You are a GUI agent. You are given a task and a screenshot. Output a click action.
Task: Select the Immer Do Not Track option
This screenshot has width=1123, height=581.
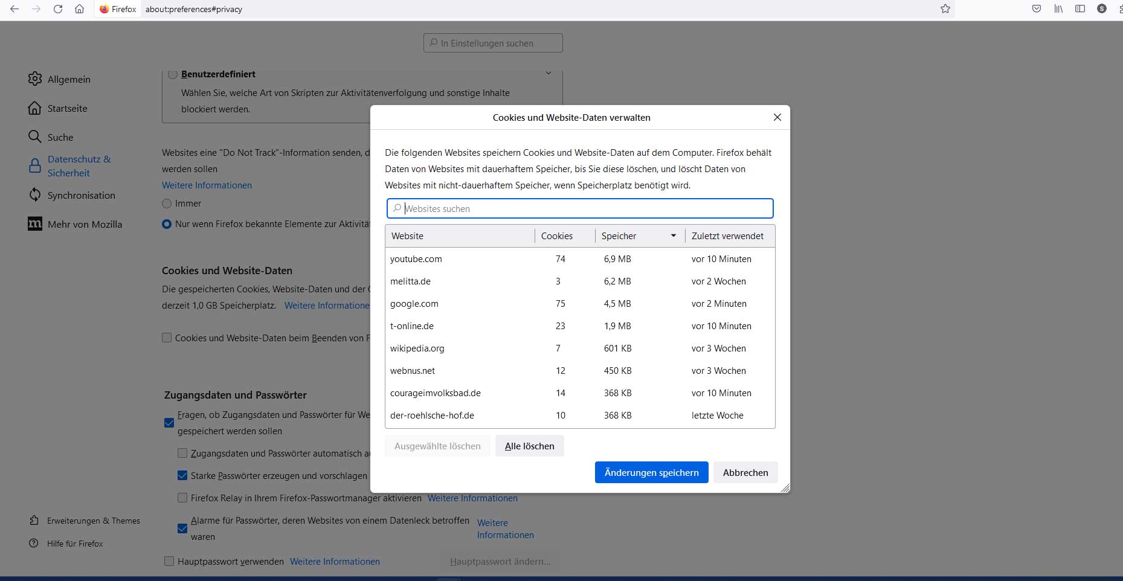pyautogui.click(x=167, y=204)
